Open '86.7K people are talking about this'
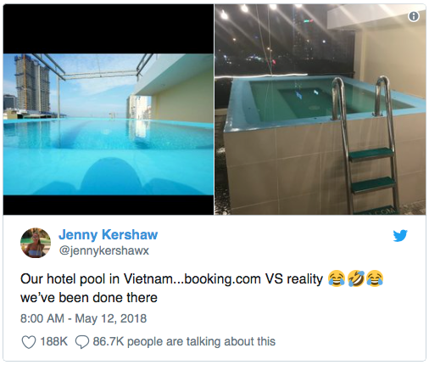The width and height of the screenshot is (429, 365). 184,341
